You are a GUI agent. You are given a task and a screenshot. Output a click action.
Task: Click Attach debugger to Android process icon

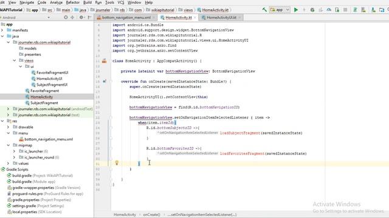coord(337,10)
